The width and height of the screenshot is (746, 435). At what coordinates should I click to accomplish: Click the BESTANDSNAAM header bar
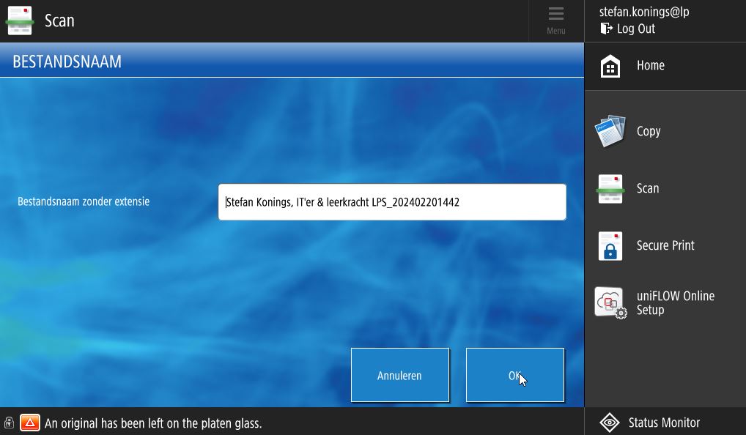click(x=292, y=62)
